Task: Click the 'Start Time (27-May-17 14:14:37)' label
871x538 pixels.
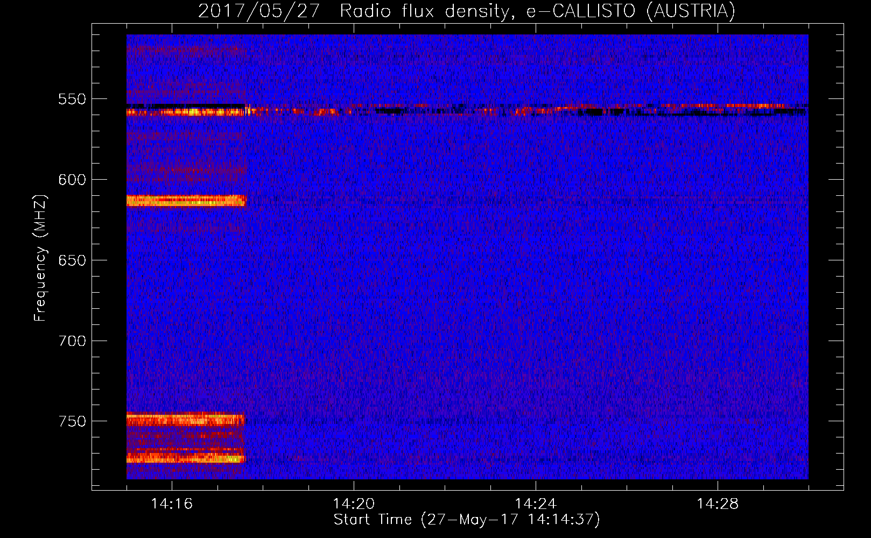Action: coord(467,520)
